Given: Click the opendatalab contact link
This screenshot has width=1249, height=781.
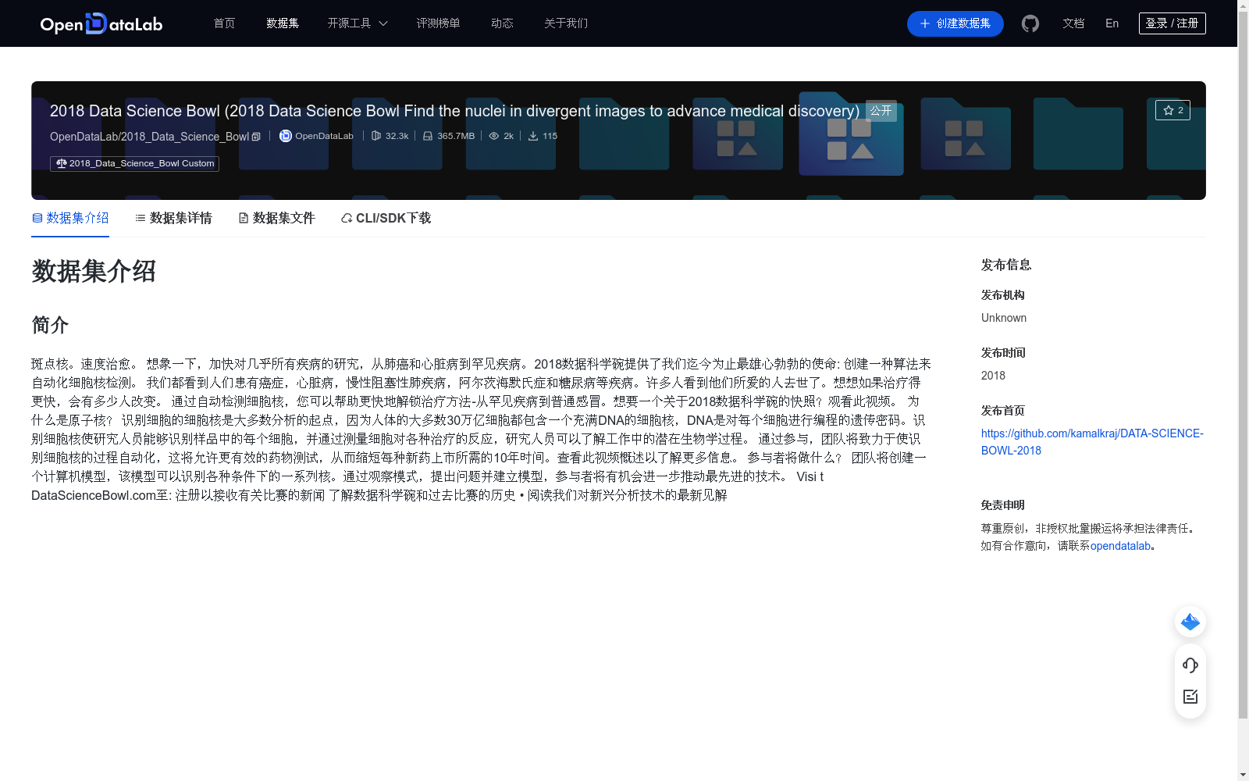Looking at the screenshot, I should (1120, 546).
